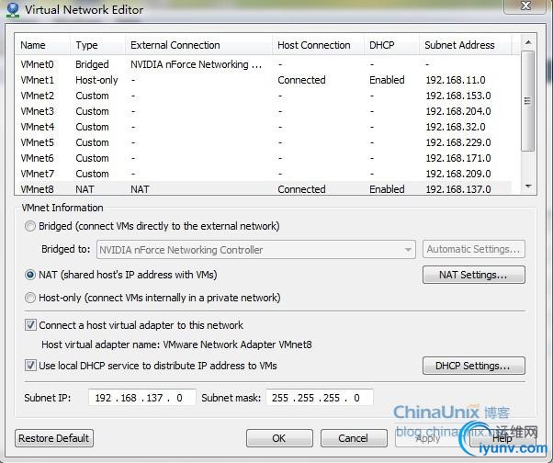Open NAT Settings dialog
Image resolution: width=553 pixels, height=463 pixels.
click(x=474, y=275)
